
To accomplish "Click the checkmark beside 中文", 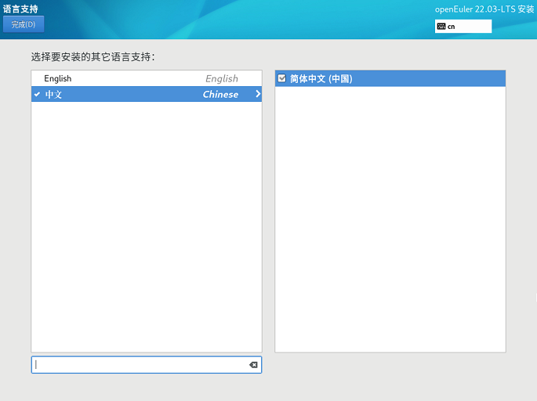I will [x=37, y=94].
